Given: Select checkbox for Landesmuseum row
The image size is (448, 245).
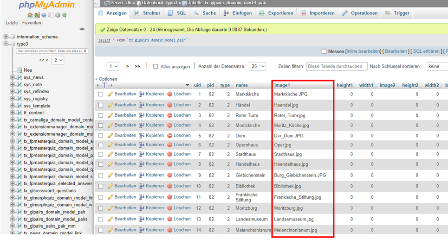Looking at the screenshot, I should tap(101, 219).
